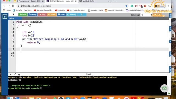Expand console to fullscreen arrows icon

(15, 74)
